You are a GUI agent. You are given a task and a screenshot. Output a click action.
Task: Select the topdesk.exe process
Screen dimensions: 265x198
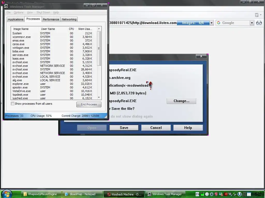54,95
